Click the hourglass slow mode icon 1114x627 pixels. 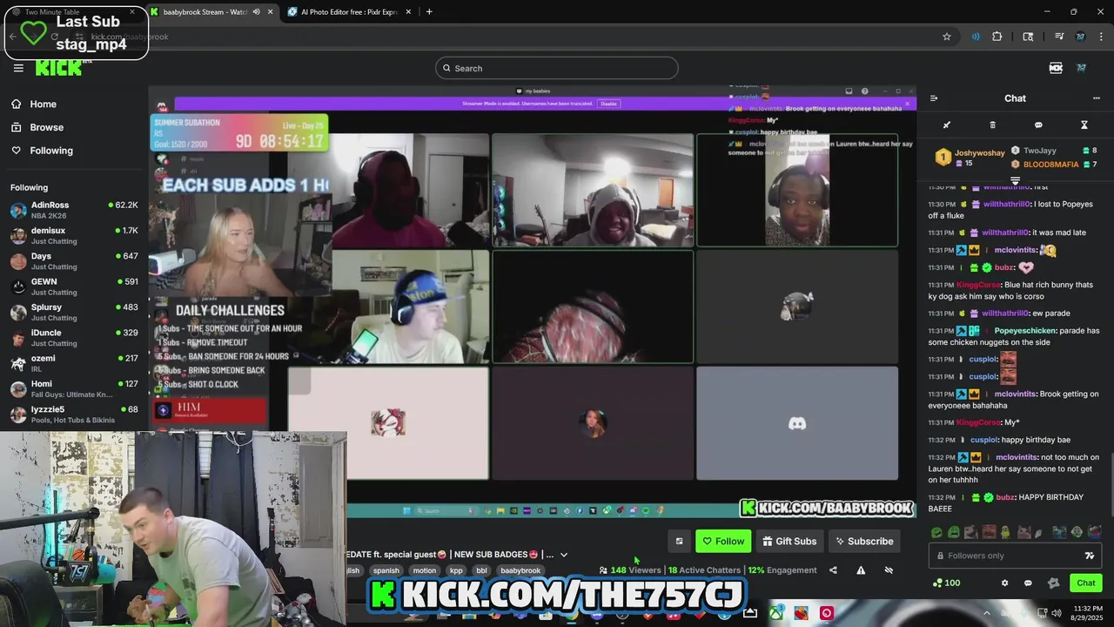click(1084, 125)
